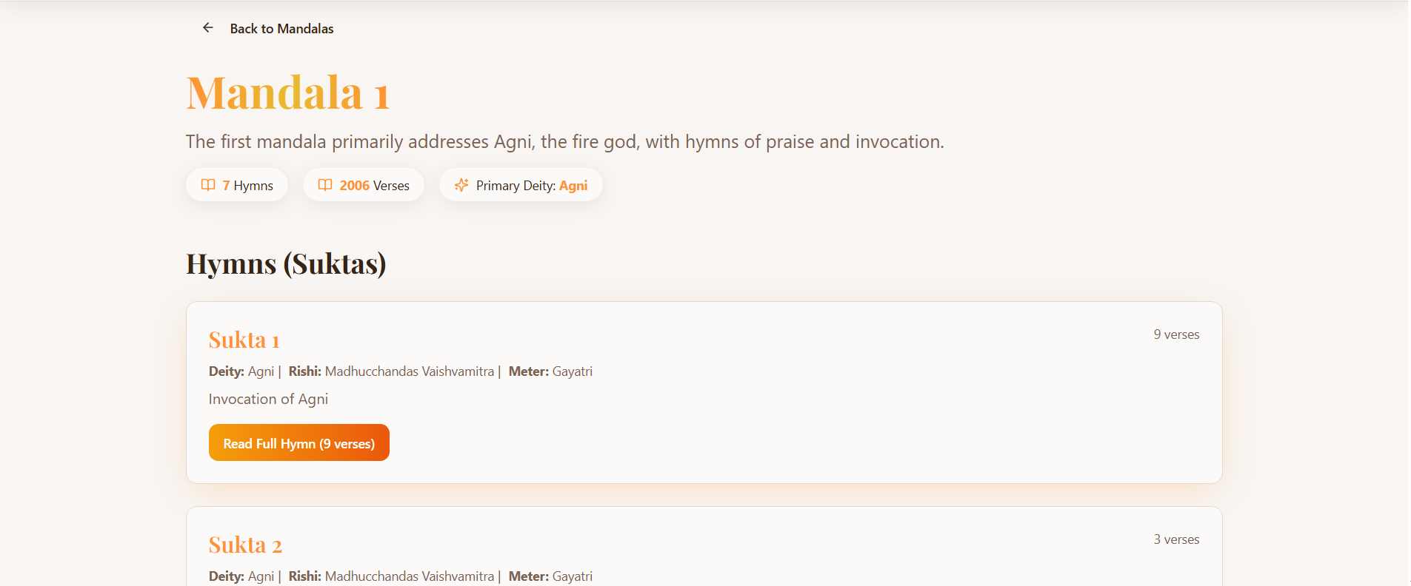Click the back arrow icon
The width and height of the screenshot is (1411, 586).
point(207,27)
